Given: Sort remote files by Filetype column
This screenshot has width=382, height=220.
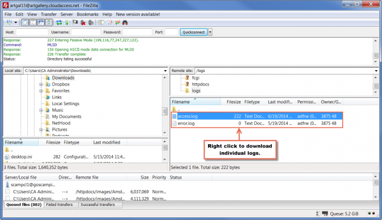Looking at the screenshot, I should pyautogui.click(x=254, y=102).
